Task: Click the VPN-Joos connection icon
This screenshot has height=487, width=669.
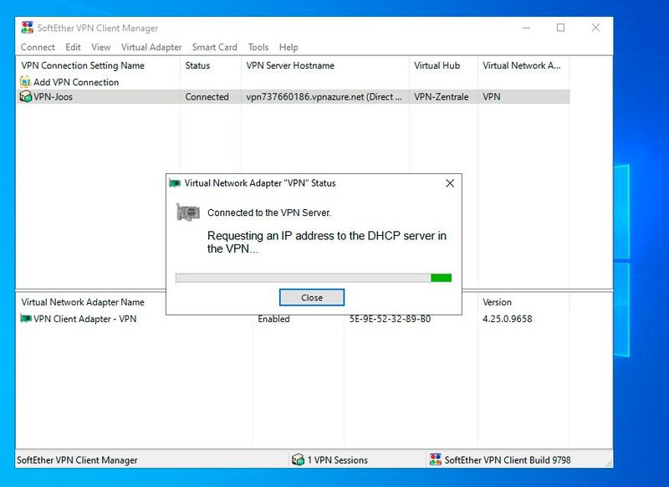Action: pyautogui.click(x=26, y=96)
